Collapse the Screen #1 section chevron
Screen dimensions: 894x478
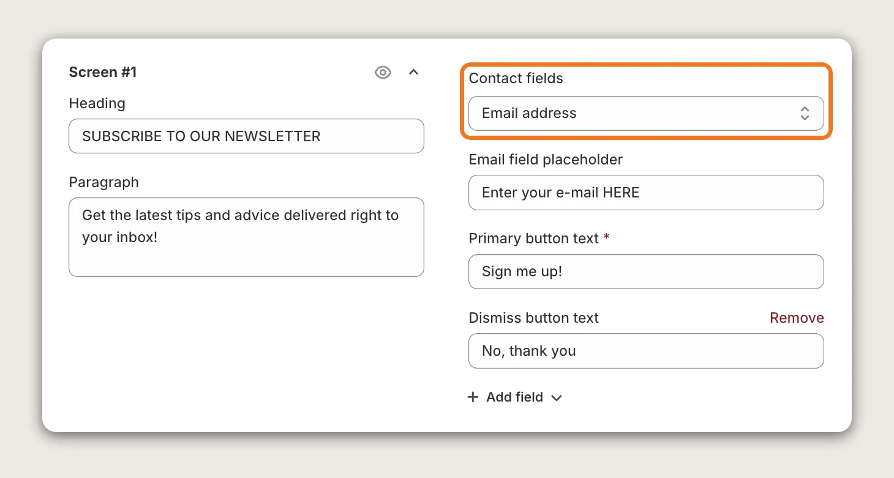point(414,72)
